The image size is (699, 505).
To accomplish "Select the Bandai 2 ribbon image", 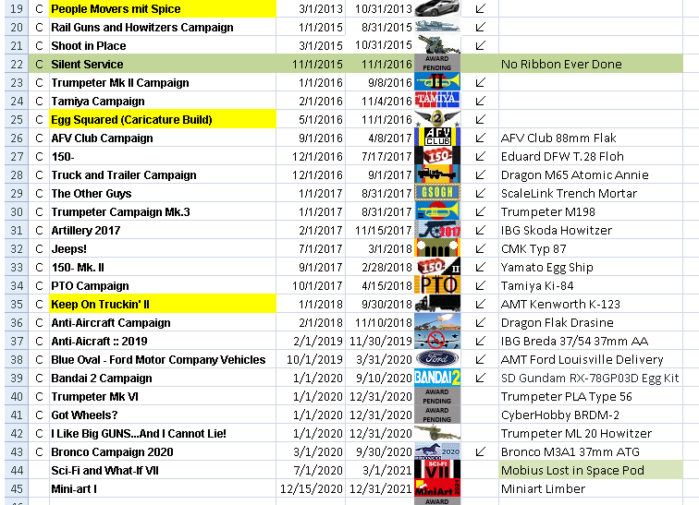I will (437, 378).
